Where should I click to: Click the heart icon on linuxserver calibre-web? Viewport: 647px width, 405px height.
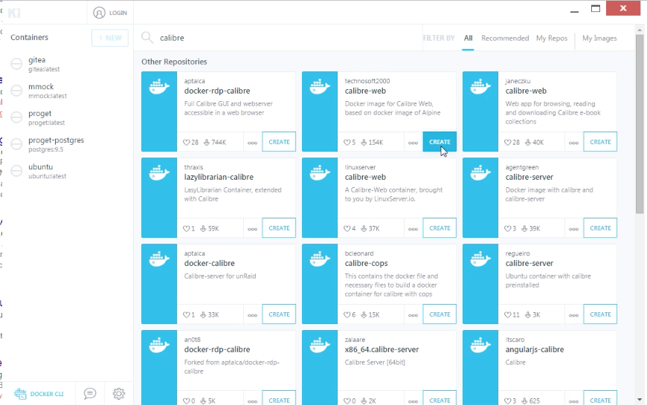347,228
